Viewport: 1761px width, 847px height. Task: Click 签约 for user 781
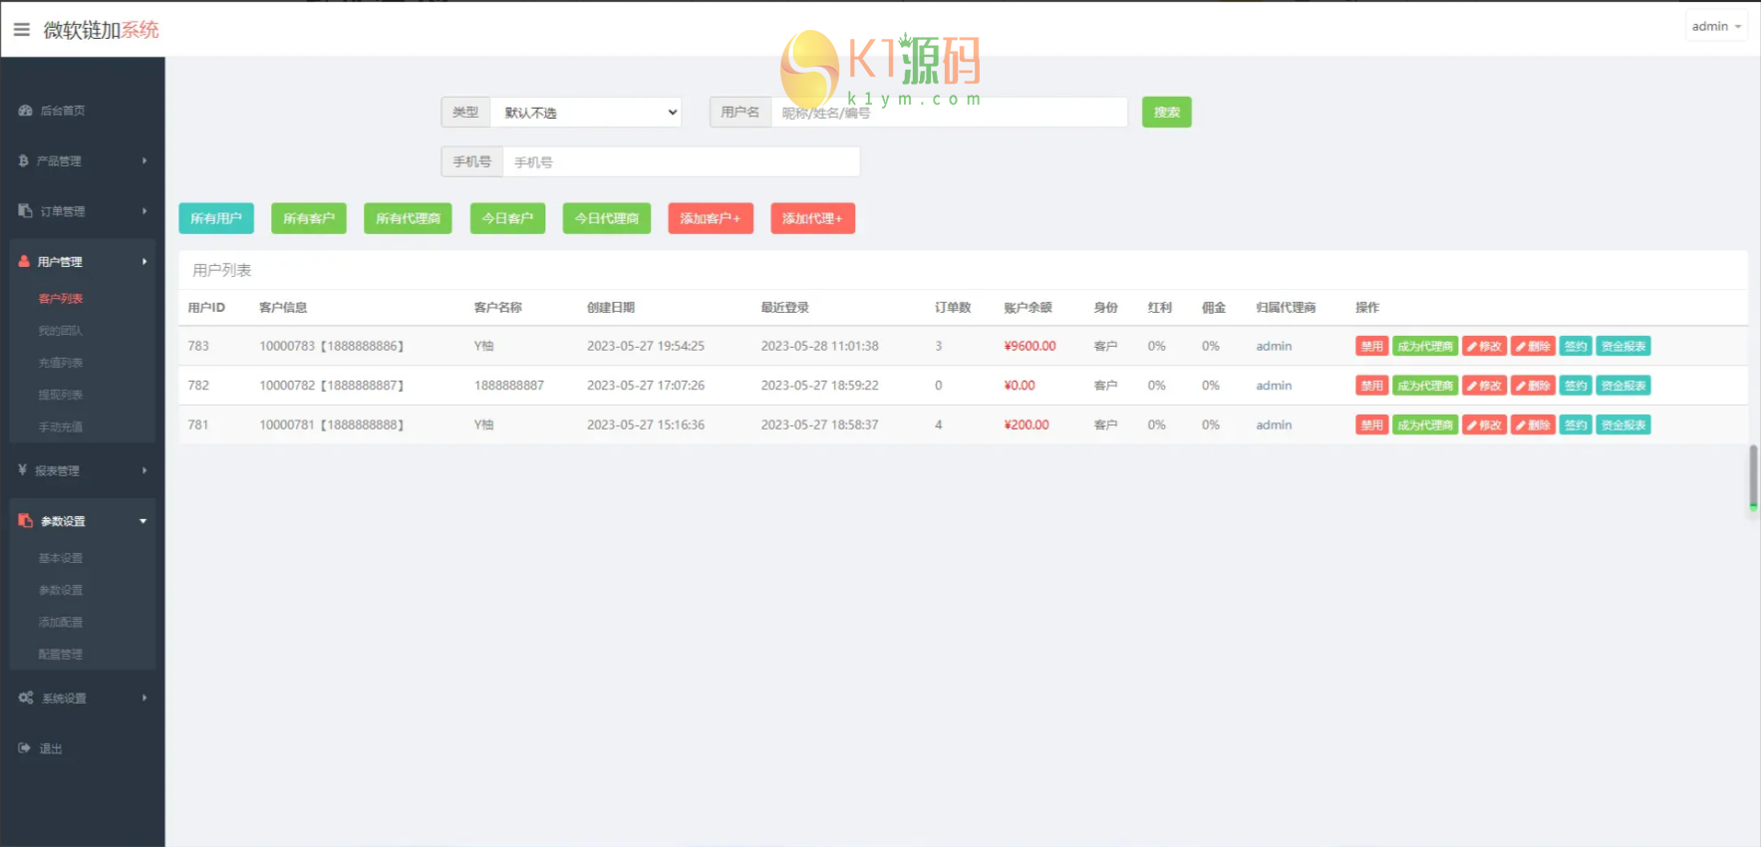coord(1576,424)
